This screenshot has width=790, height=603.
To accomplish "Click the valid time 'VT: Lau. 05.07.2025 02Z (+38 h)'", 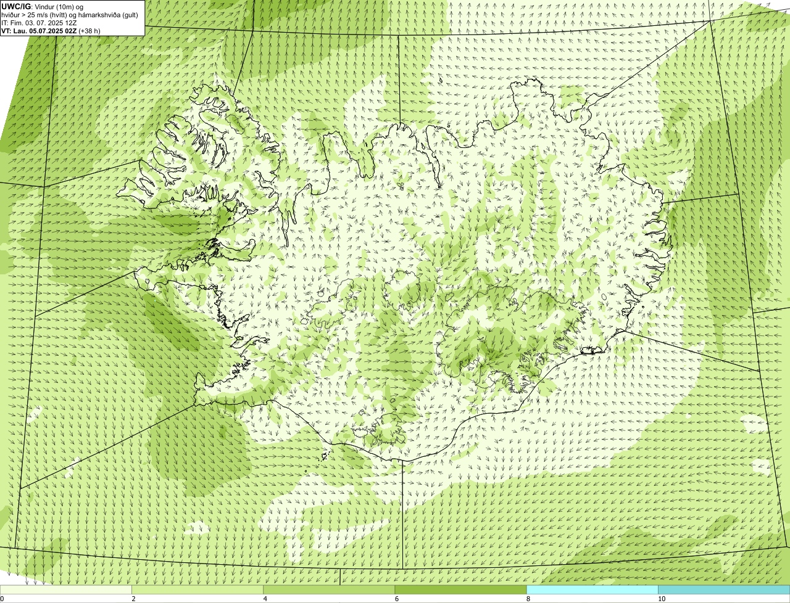I will (51, 31).
